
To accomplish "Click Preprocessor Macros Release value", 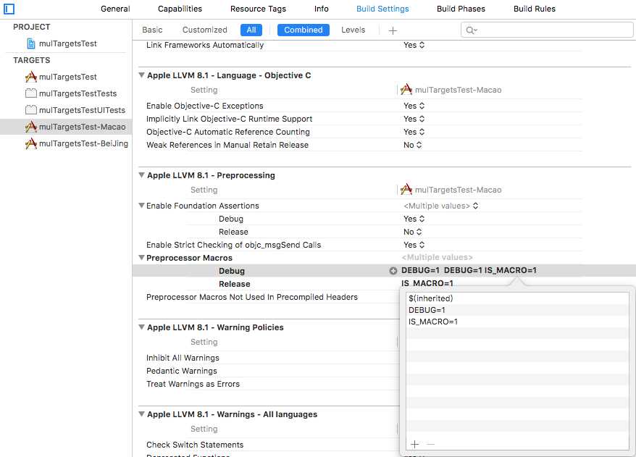I will click(427, 283).
